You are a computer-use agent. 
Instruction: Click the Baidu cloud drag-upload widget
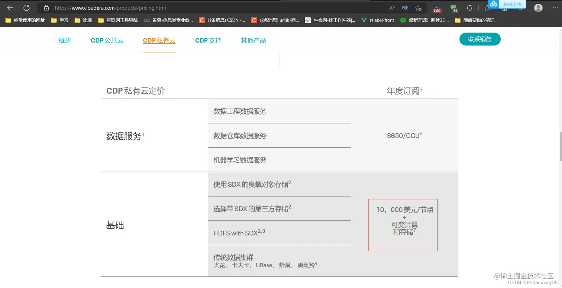pyautogui.click(x=507, y=4)
